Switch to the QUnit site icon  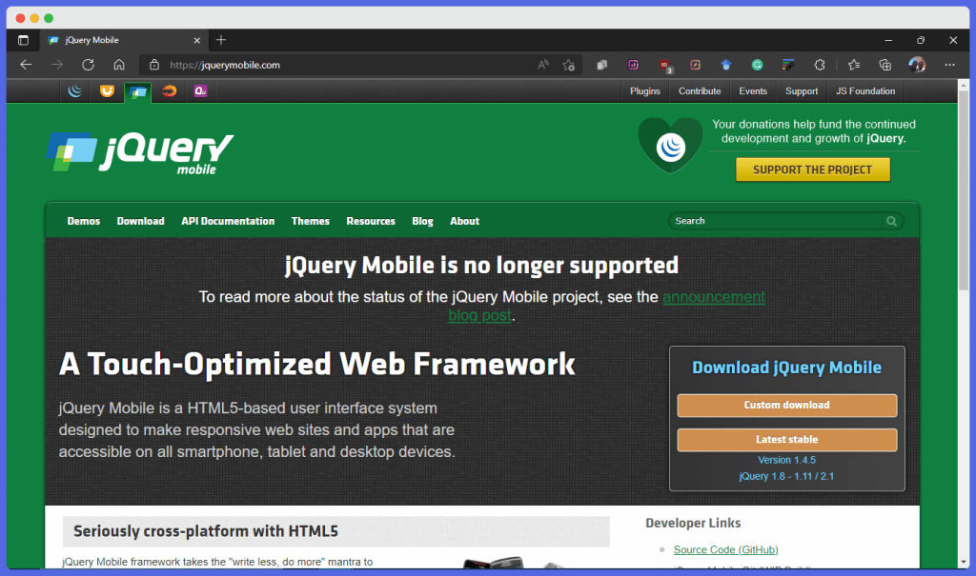point(200,91)
